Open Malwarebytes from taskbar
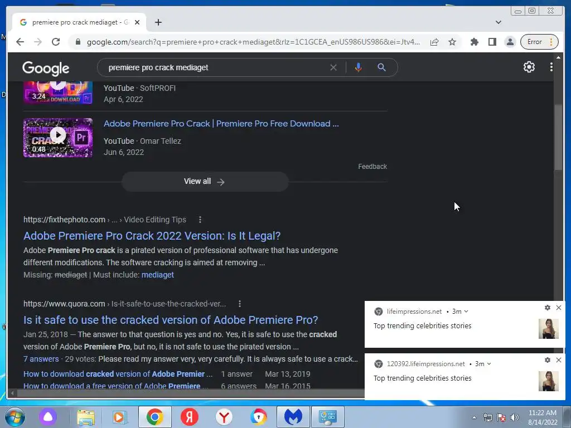Viewport: 571px width, 428px height. [293, 417]
